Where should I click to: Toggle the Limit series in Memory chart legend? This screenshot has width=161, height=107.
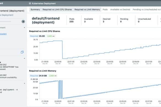(x=53, y=76)
